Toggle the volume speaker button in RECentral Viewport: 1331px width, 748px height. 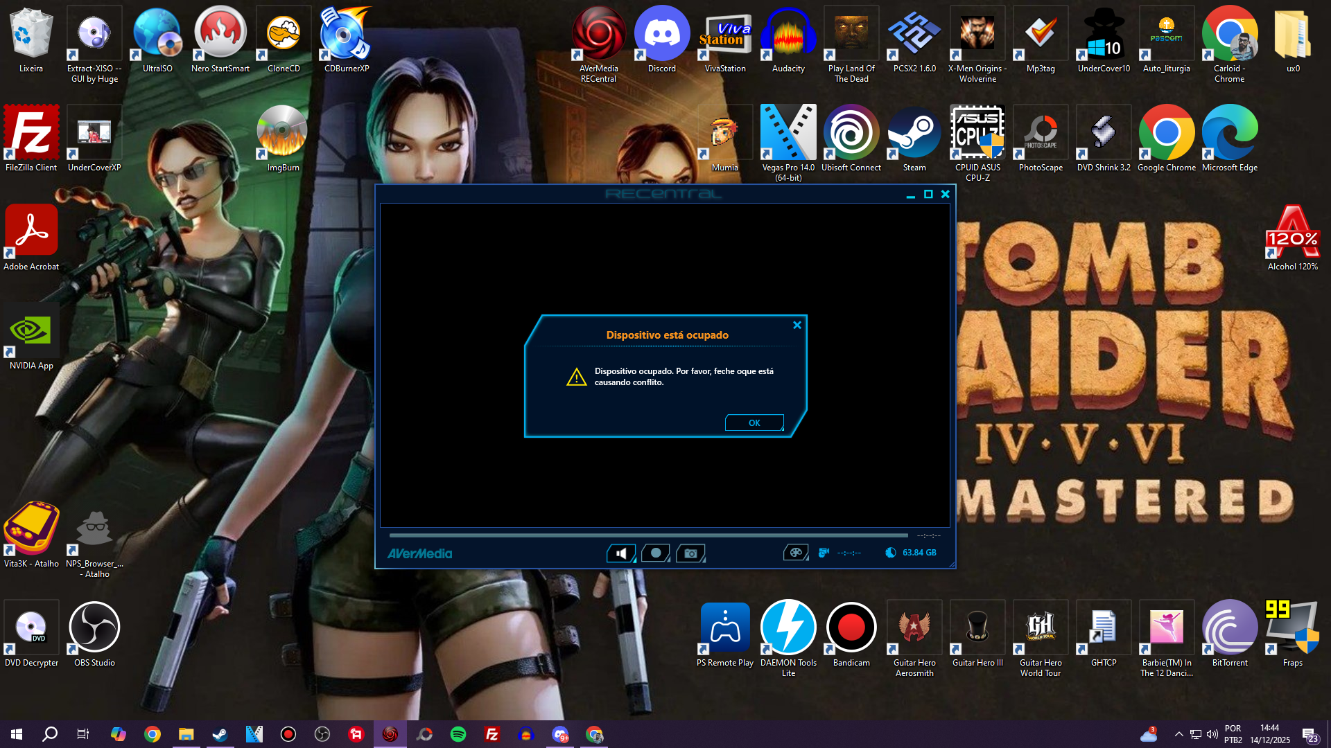[x=621, y=553]
